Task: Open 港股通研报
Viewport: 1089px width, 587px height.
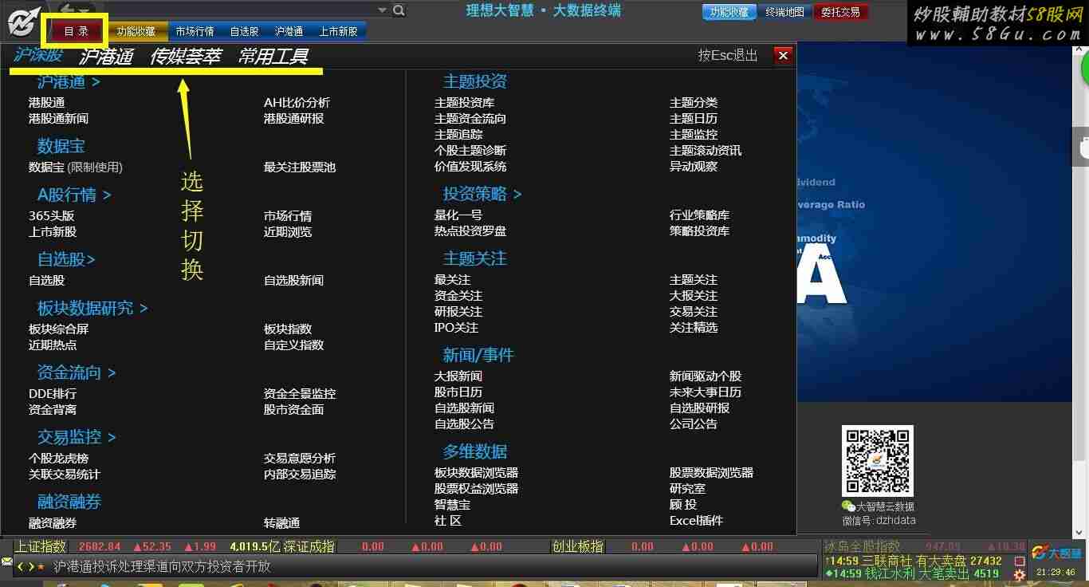Action: point(293,118)
